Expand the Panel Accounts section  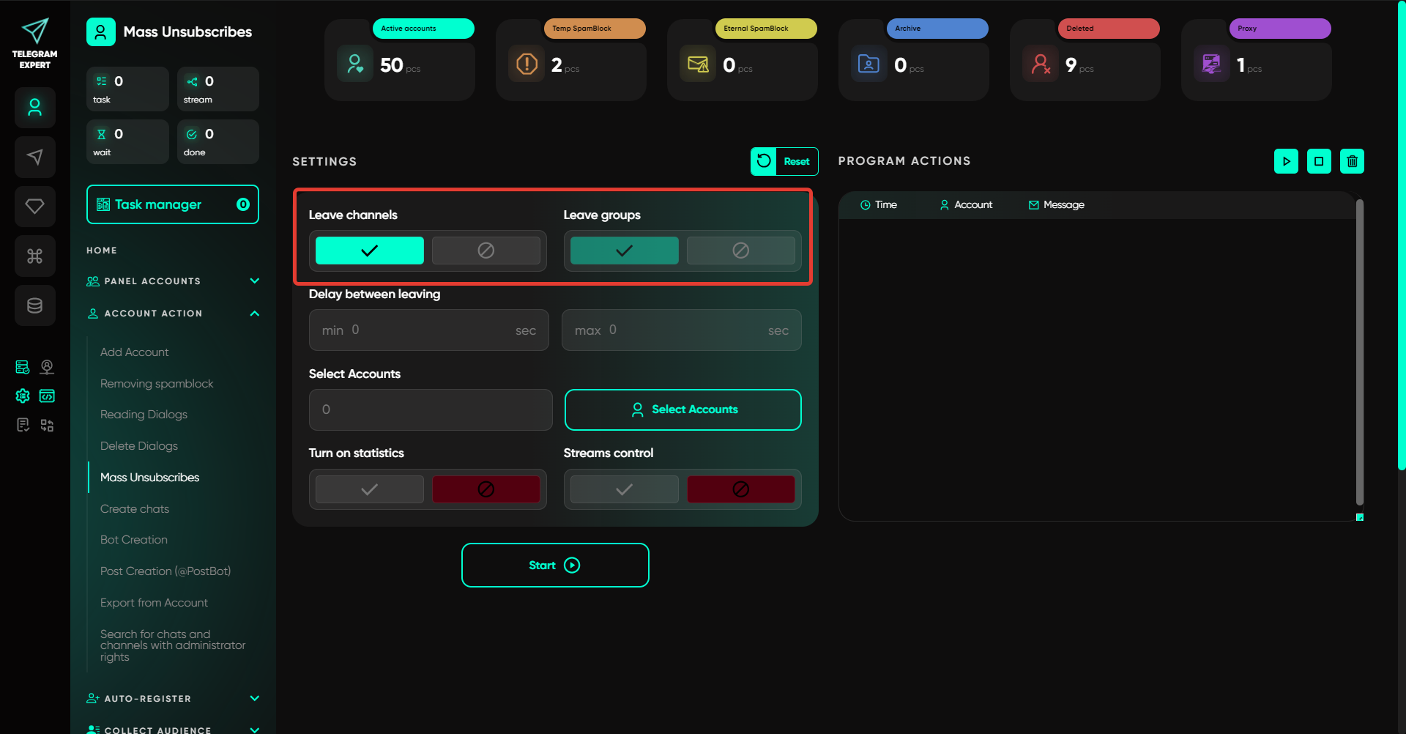click(x=254, y=281)
